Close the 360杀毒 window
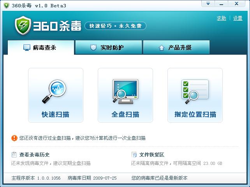 (x=236, y=3)
